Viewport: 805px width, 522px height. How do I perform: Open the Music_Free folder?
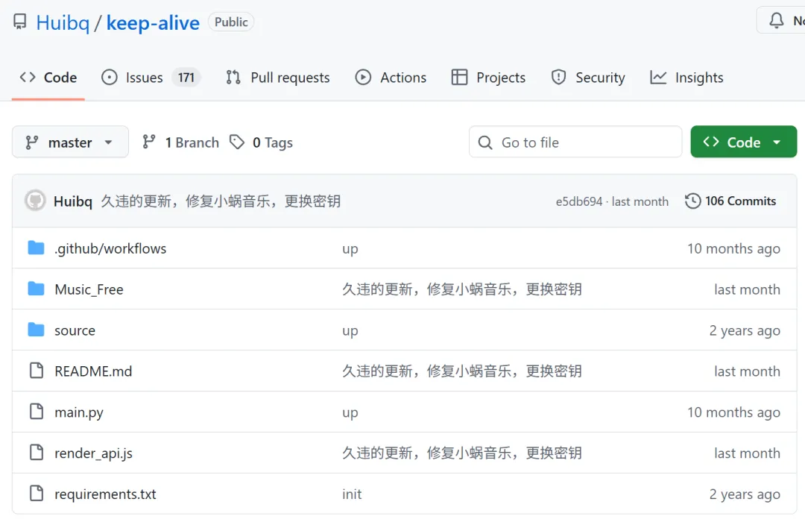(89, 289)
